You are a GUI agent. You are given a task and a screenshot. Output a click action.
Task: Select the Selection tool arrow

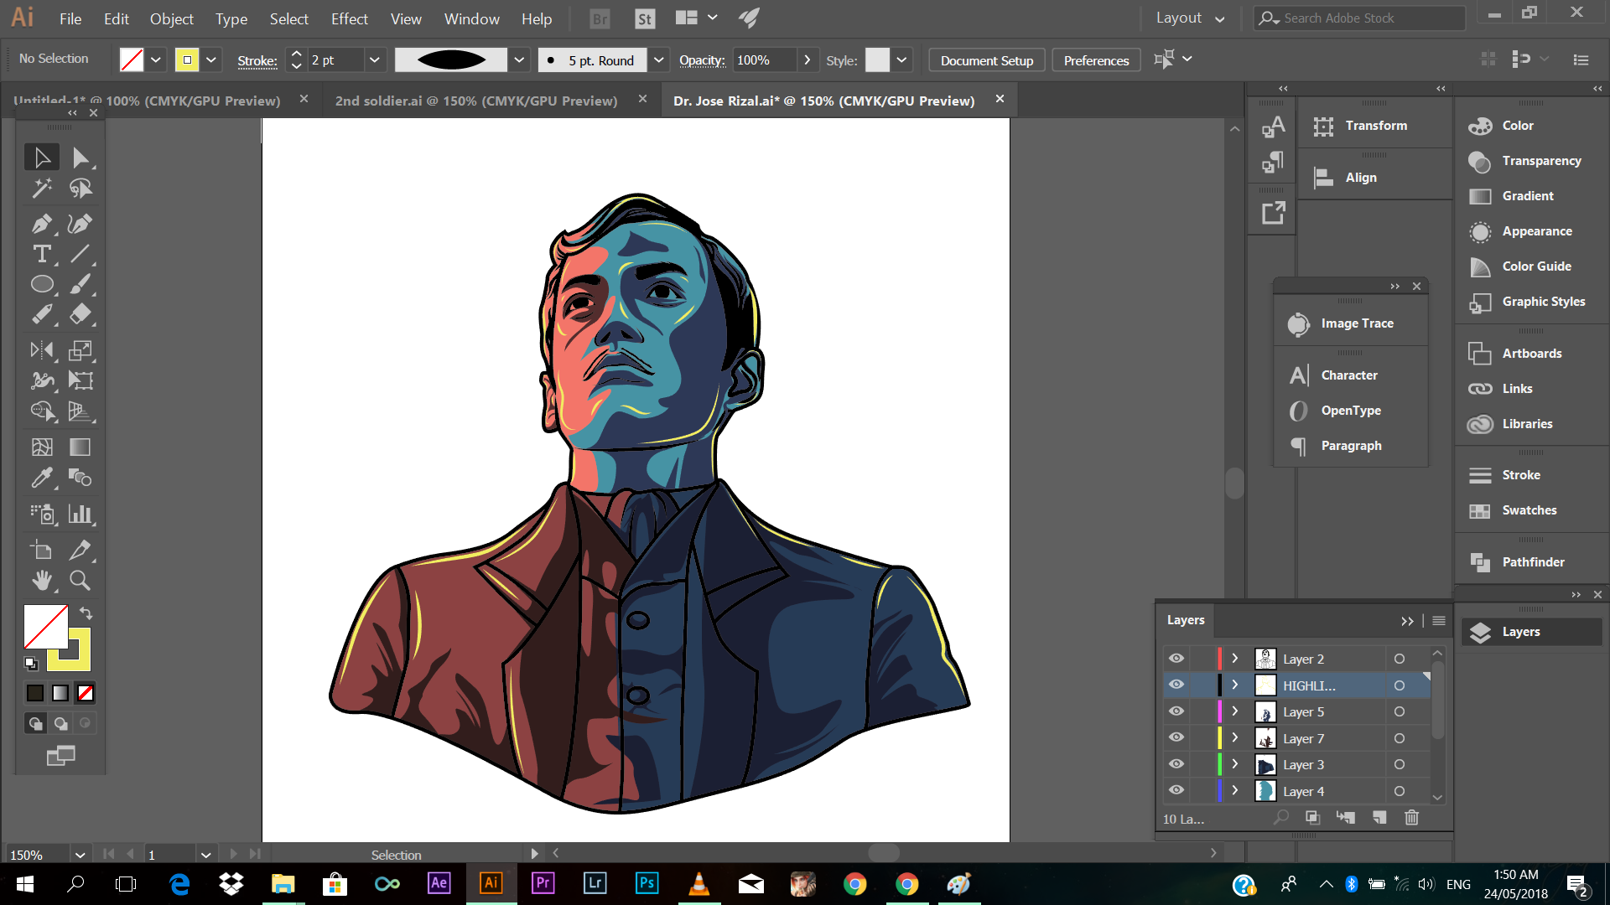(x=42, y=157)
